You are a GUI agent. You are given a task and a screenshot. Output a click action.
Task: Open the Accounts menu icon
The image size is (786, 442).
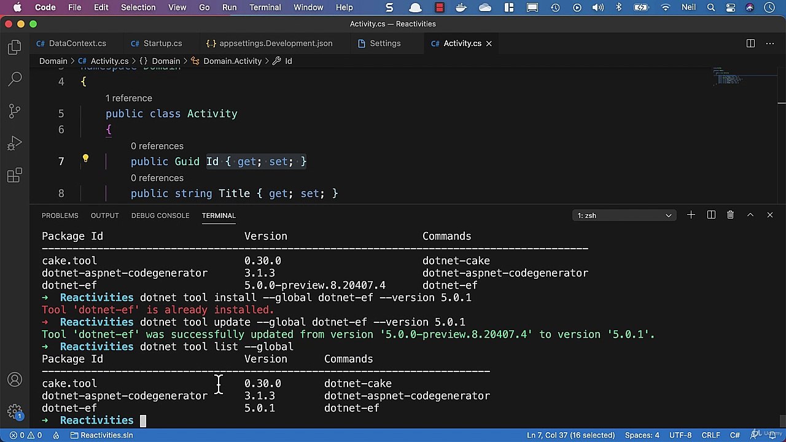(15, 380)
